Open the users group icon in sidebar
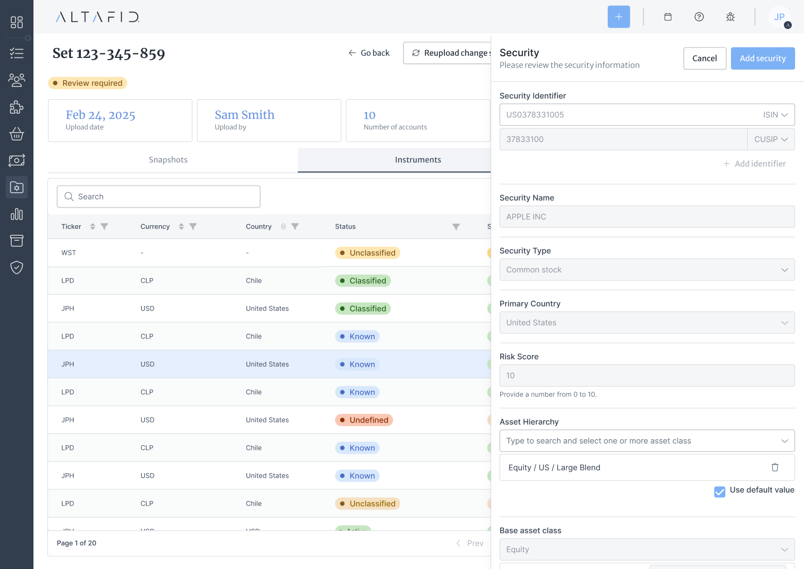 [x=17, y=80]
